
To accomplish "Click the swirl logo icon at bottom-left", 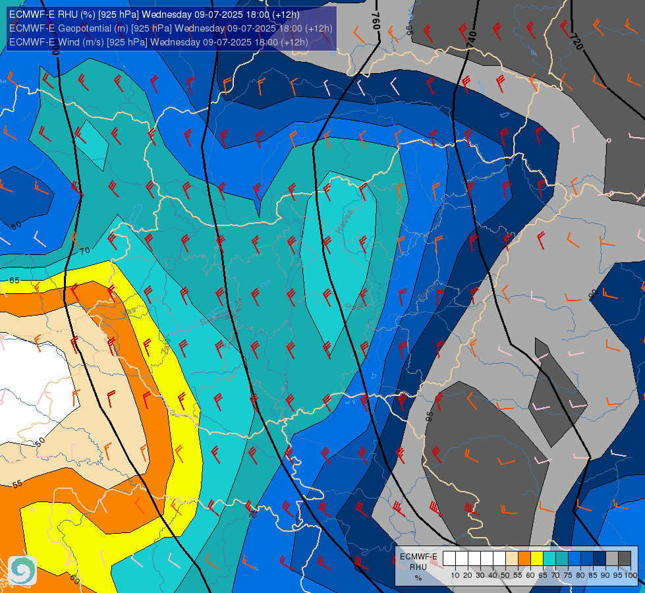I will pyautogui.click(x=22, y=571).
